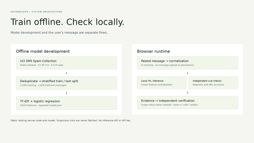Click the footer note about static hosting

pos(71,121)
